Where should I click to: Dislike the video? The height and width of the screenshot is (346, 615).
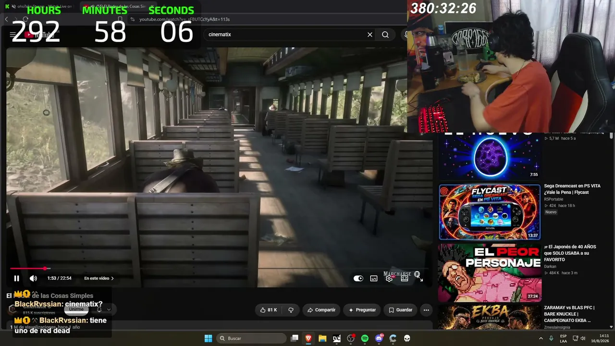pyautogui.click(x=291, y=310)
